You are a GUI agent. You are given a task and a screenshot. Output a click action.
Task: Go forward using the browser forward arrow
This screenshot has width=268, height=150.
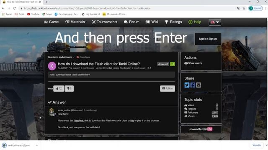(9, 8)
